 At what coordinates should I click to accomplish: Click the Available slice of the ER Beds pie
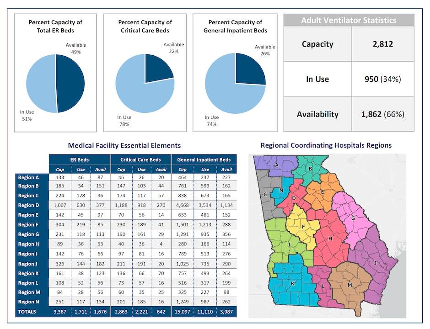point(70,83)
